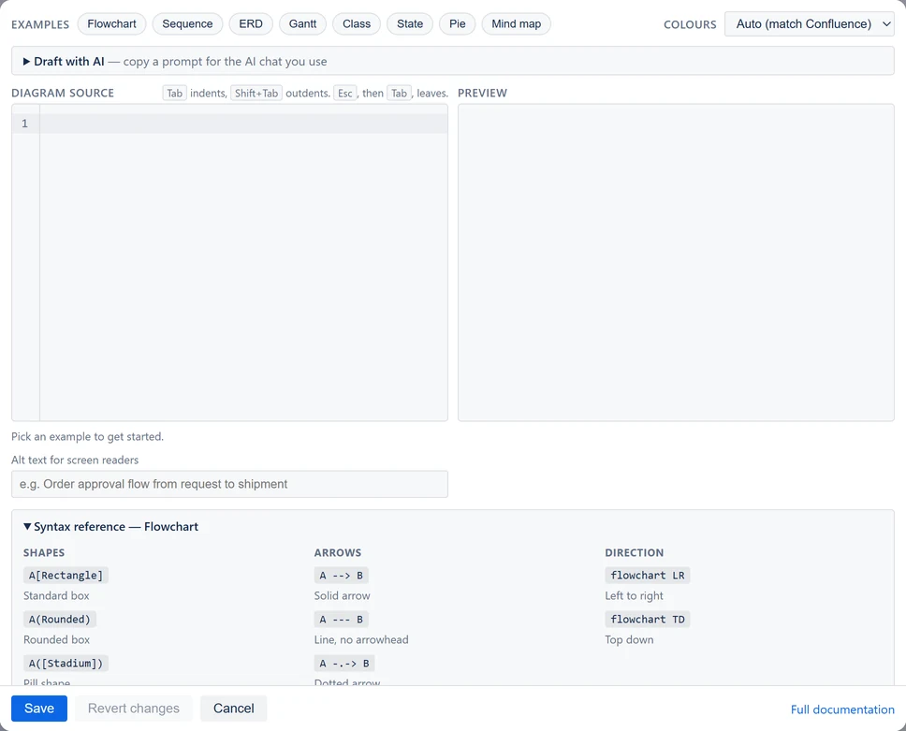Pick the Class example diagram

357,23
